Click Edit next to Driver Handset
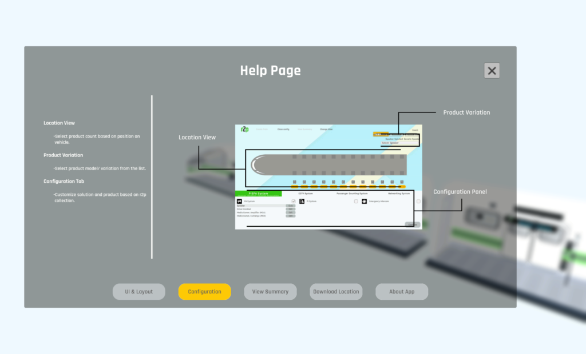Image resolution: width=586 pixels, height=354 pixels. (x=291, y=209)
